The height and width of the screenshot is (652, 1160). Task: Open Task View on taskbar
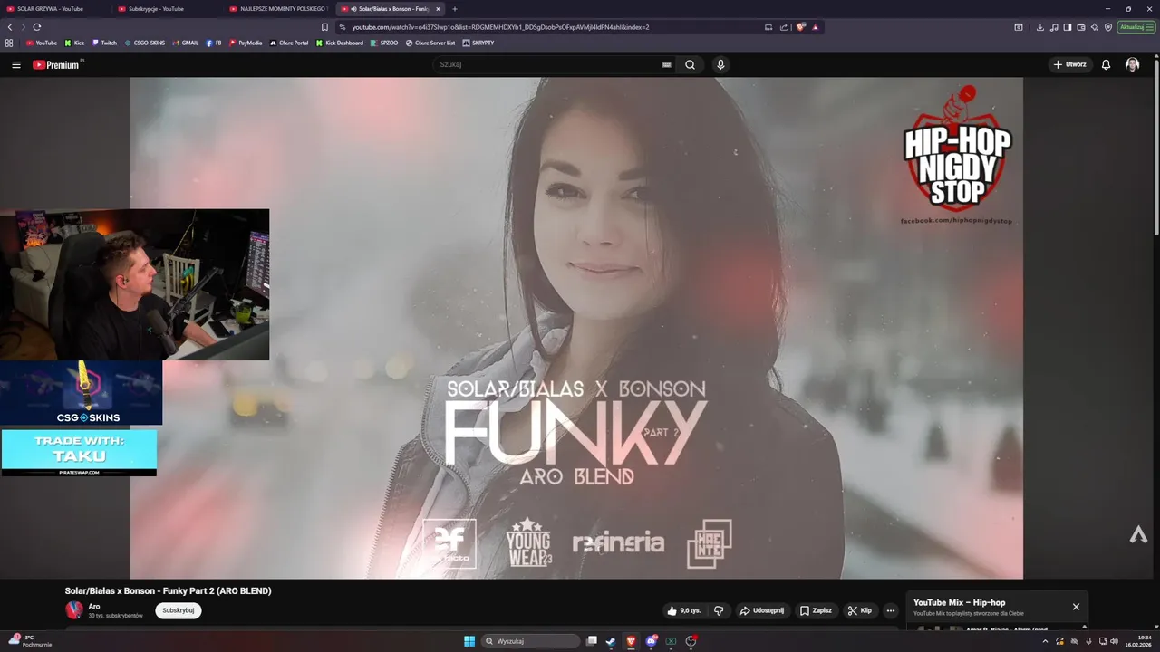(x=592, y=641)
